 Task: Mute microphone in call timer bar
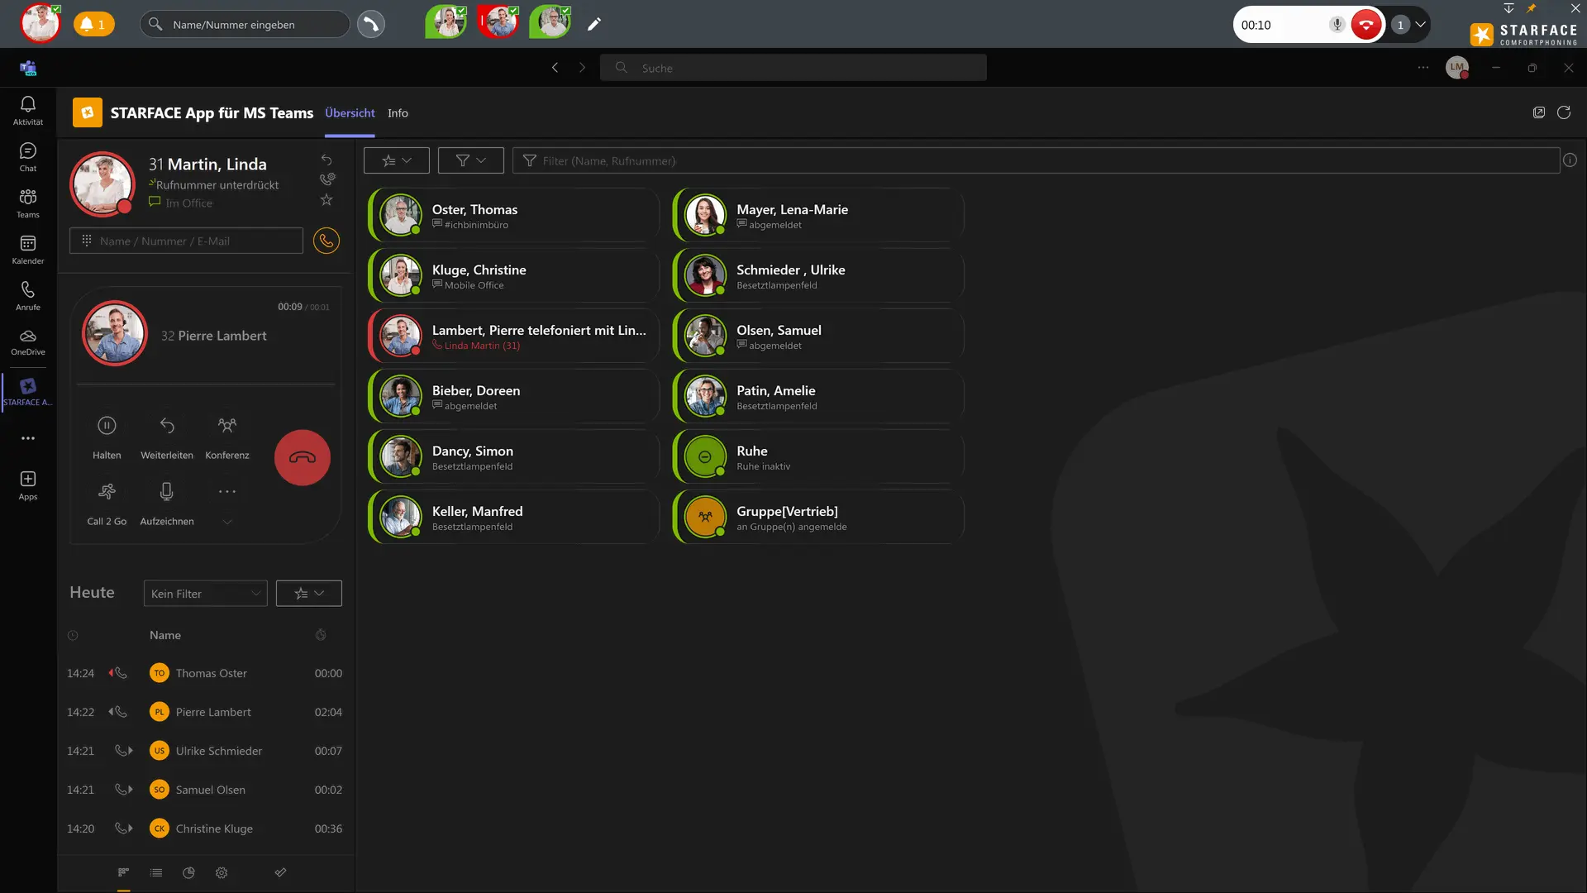(1337, 25)
